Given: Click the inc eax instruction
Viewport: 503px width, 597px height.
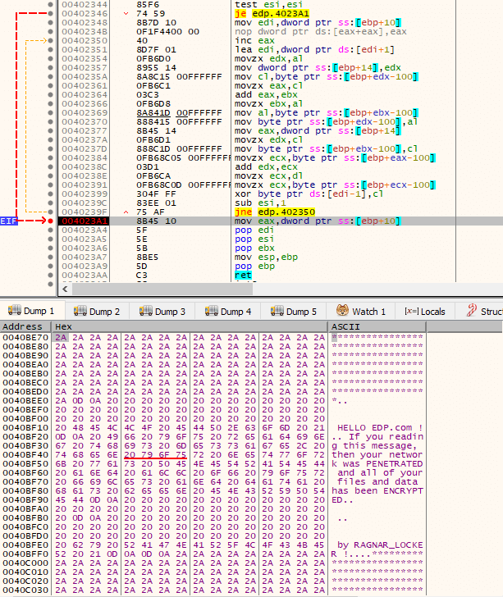Looking at the screenshot, I should click(x=254, y=40).
